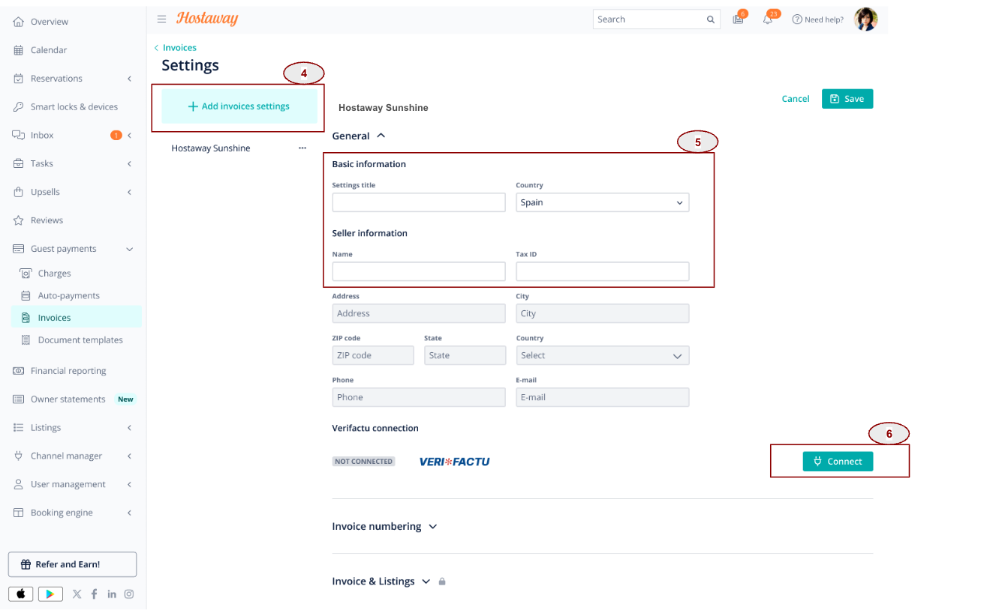Click the Cancel link

click(x=796, y=99)
